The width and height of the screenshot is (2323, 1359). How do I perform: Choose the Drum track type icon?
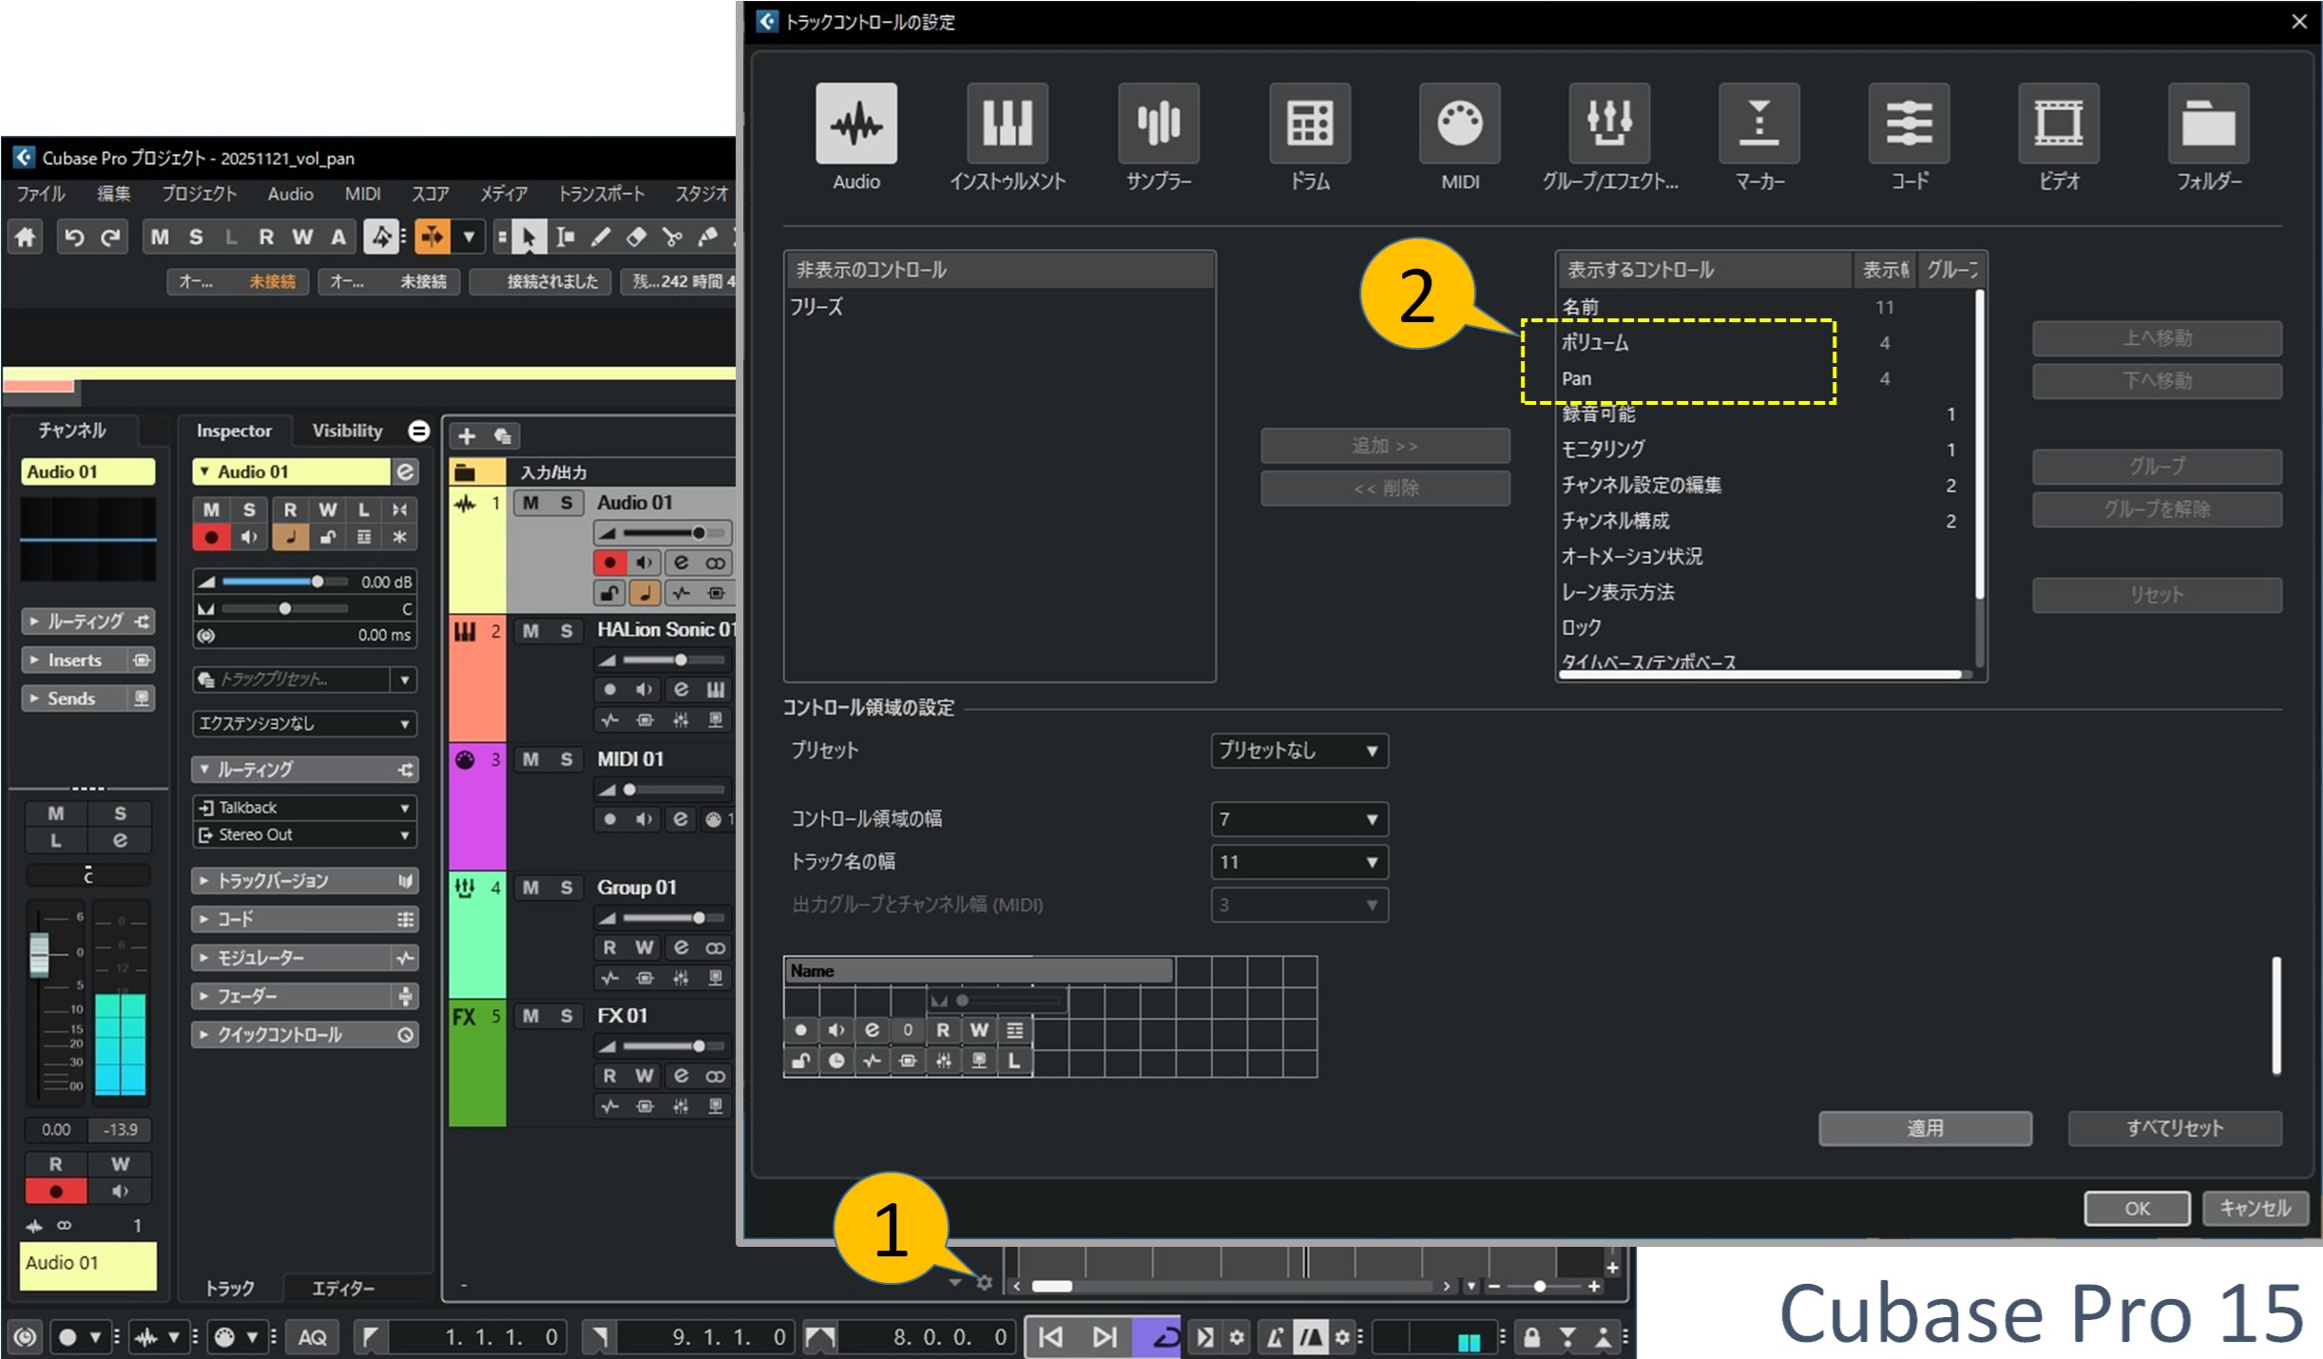pyautogui.click(x=1309, y=124)
